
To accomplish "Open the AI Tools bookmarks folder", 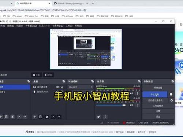I will pos(67,16).
